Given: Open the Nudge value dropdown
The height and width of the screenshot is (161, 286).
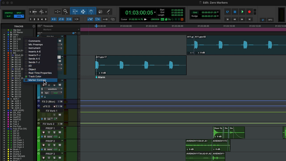Looking at the screenshot, I should click(x=218, y=16).
